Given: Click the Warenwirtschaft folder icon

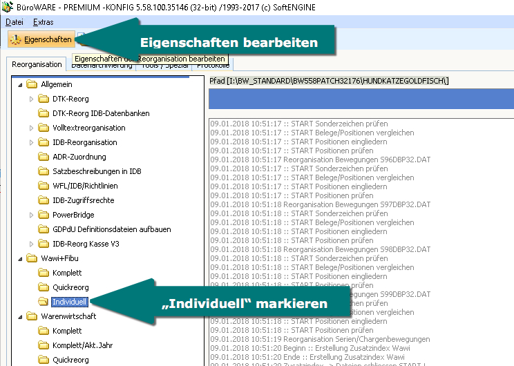Looking at the screenshot, I should (30, 316).
